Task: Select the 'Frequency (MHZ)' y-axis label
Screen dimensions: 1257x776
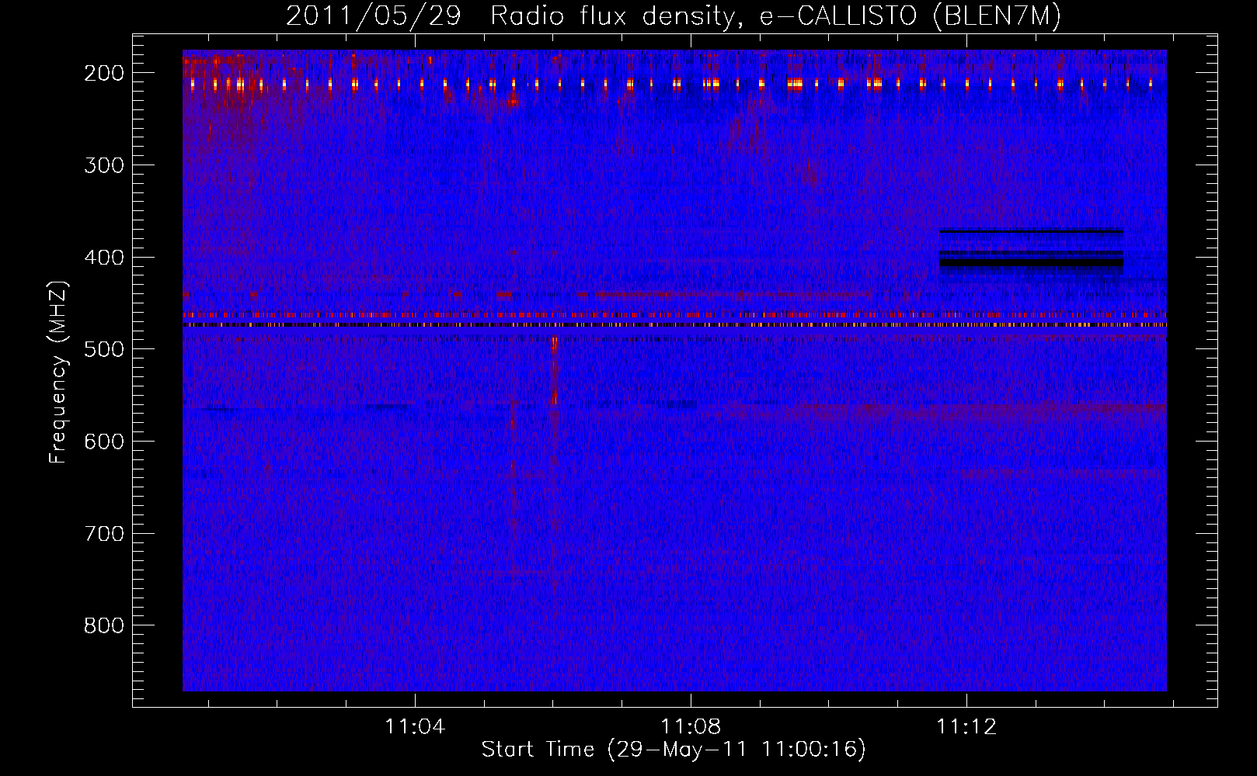Action: click(x=58, y=372)
